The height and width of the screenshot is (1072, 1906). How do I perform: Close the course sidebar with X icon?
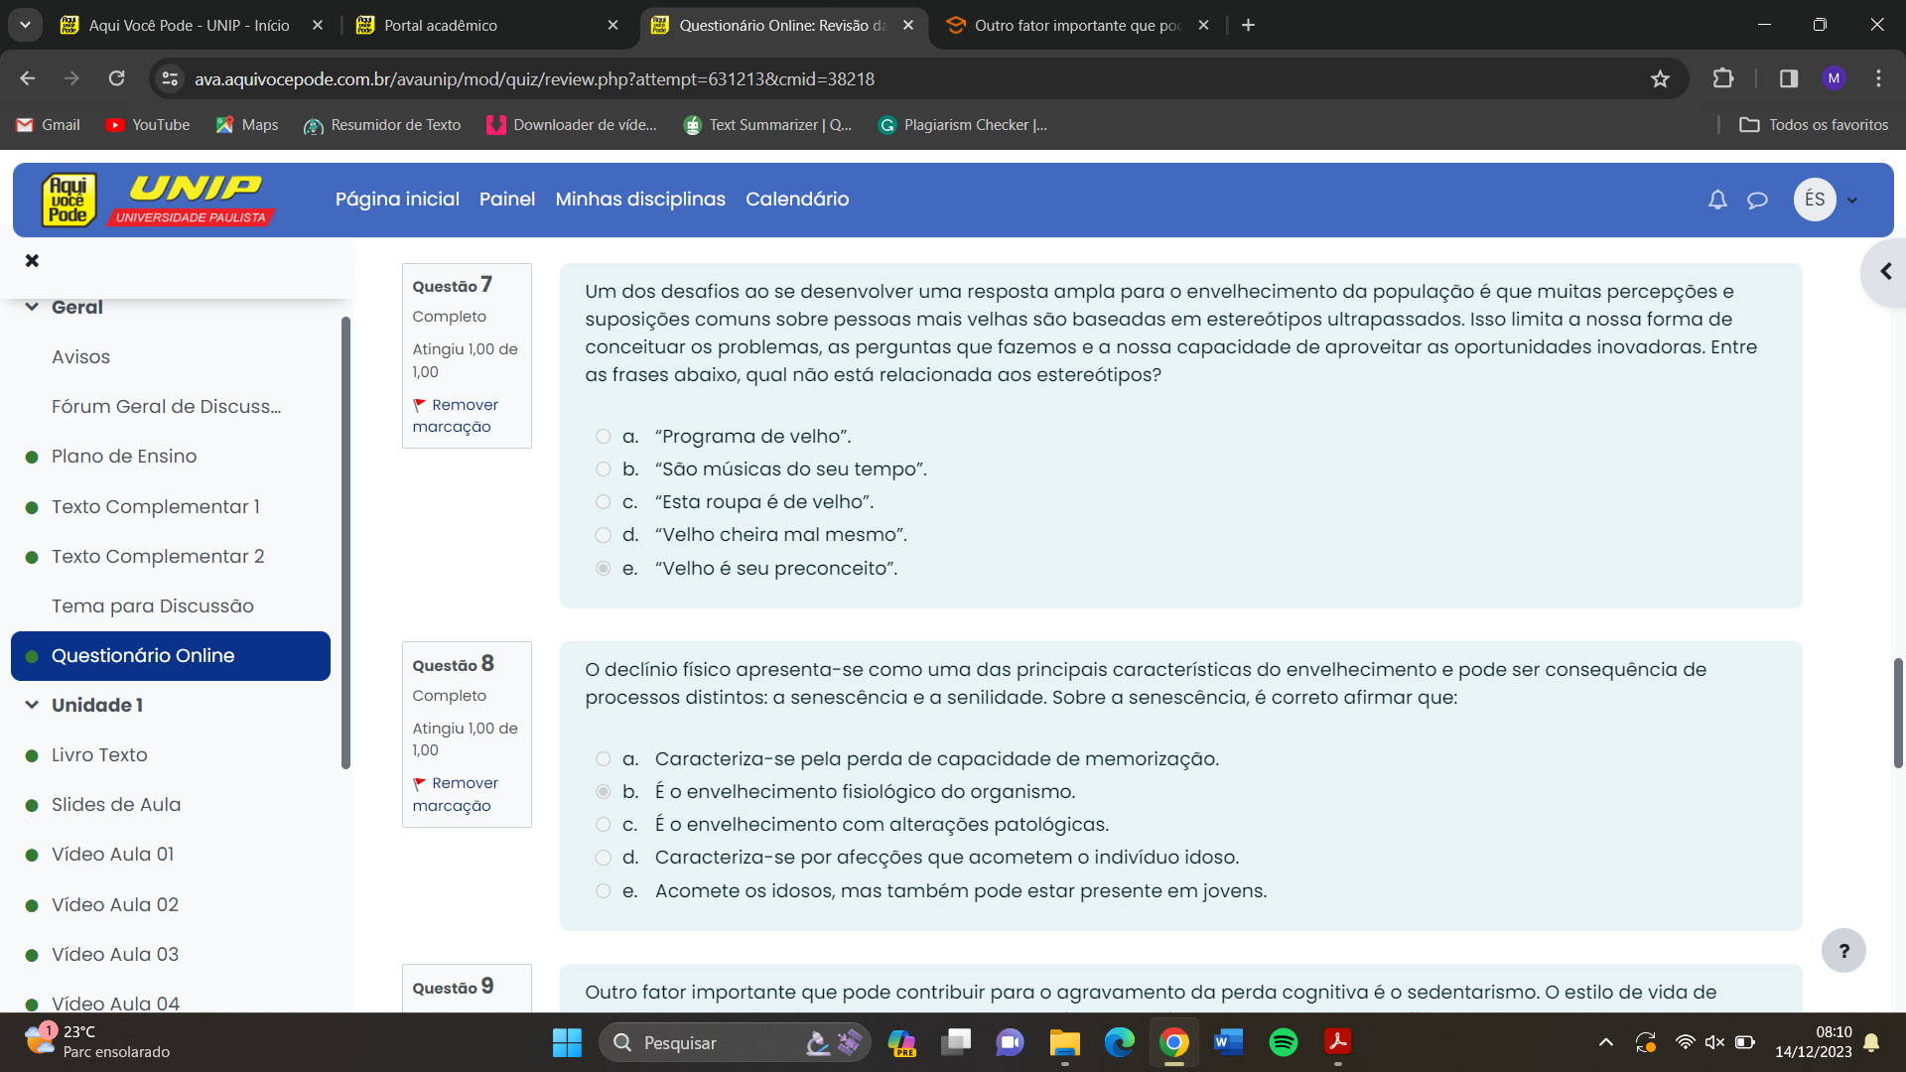32,260
